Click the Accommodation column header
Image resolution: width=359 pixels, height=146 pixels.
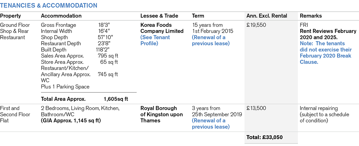[x=61, y=16]
